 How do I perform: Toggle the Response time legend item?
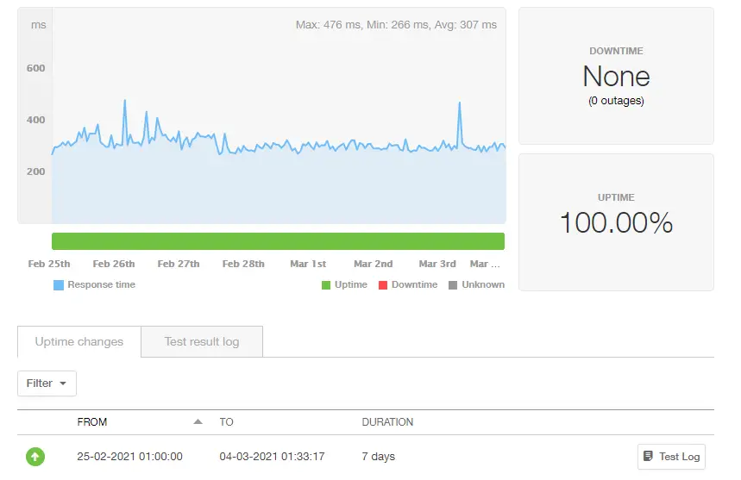(x=94, y=285)
